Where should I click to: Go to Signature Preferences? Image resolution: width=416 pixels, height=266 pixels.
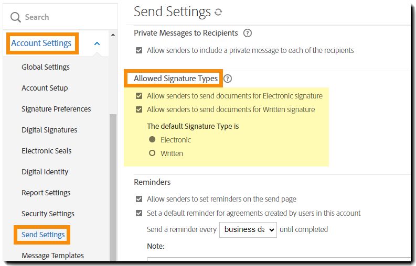tap(56, 109)
